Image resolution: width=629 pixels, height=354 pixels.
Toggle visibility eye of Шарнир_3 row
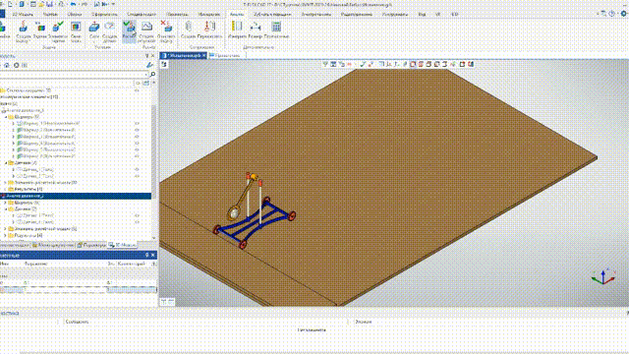(x=137, y=137)
